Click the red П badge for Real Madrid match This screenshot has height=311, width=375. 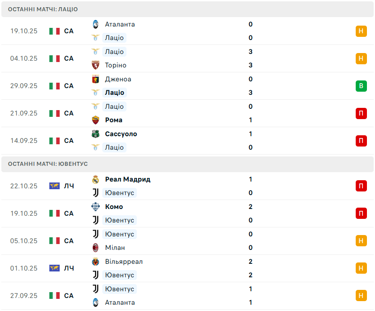361,186
